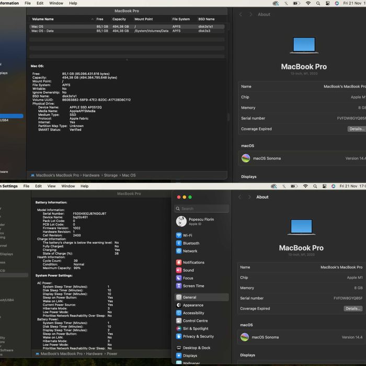The width and height of the screenshot is (366, 366).
Task: Open View menu in the lower menu bar
Action: pos(51,186)
